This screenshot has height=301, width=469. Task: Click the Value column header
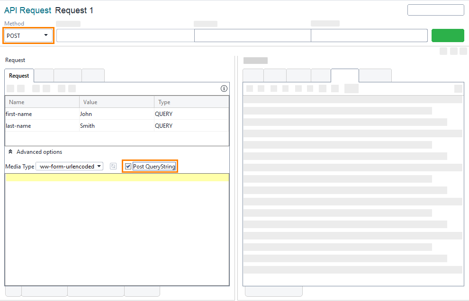pyautogui.click(x=117, y=102)
